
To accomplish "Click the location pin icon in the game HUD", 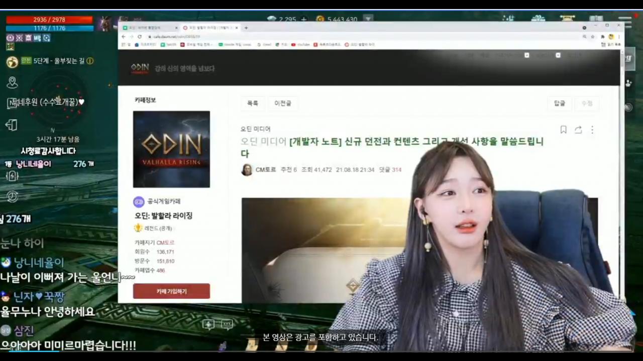I will pos(11,82).
